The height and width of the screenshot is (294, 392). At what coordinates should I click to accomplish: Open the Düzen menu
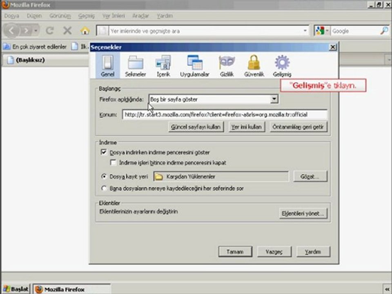34,16
